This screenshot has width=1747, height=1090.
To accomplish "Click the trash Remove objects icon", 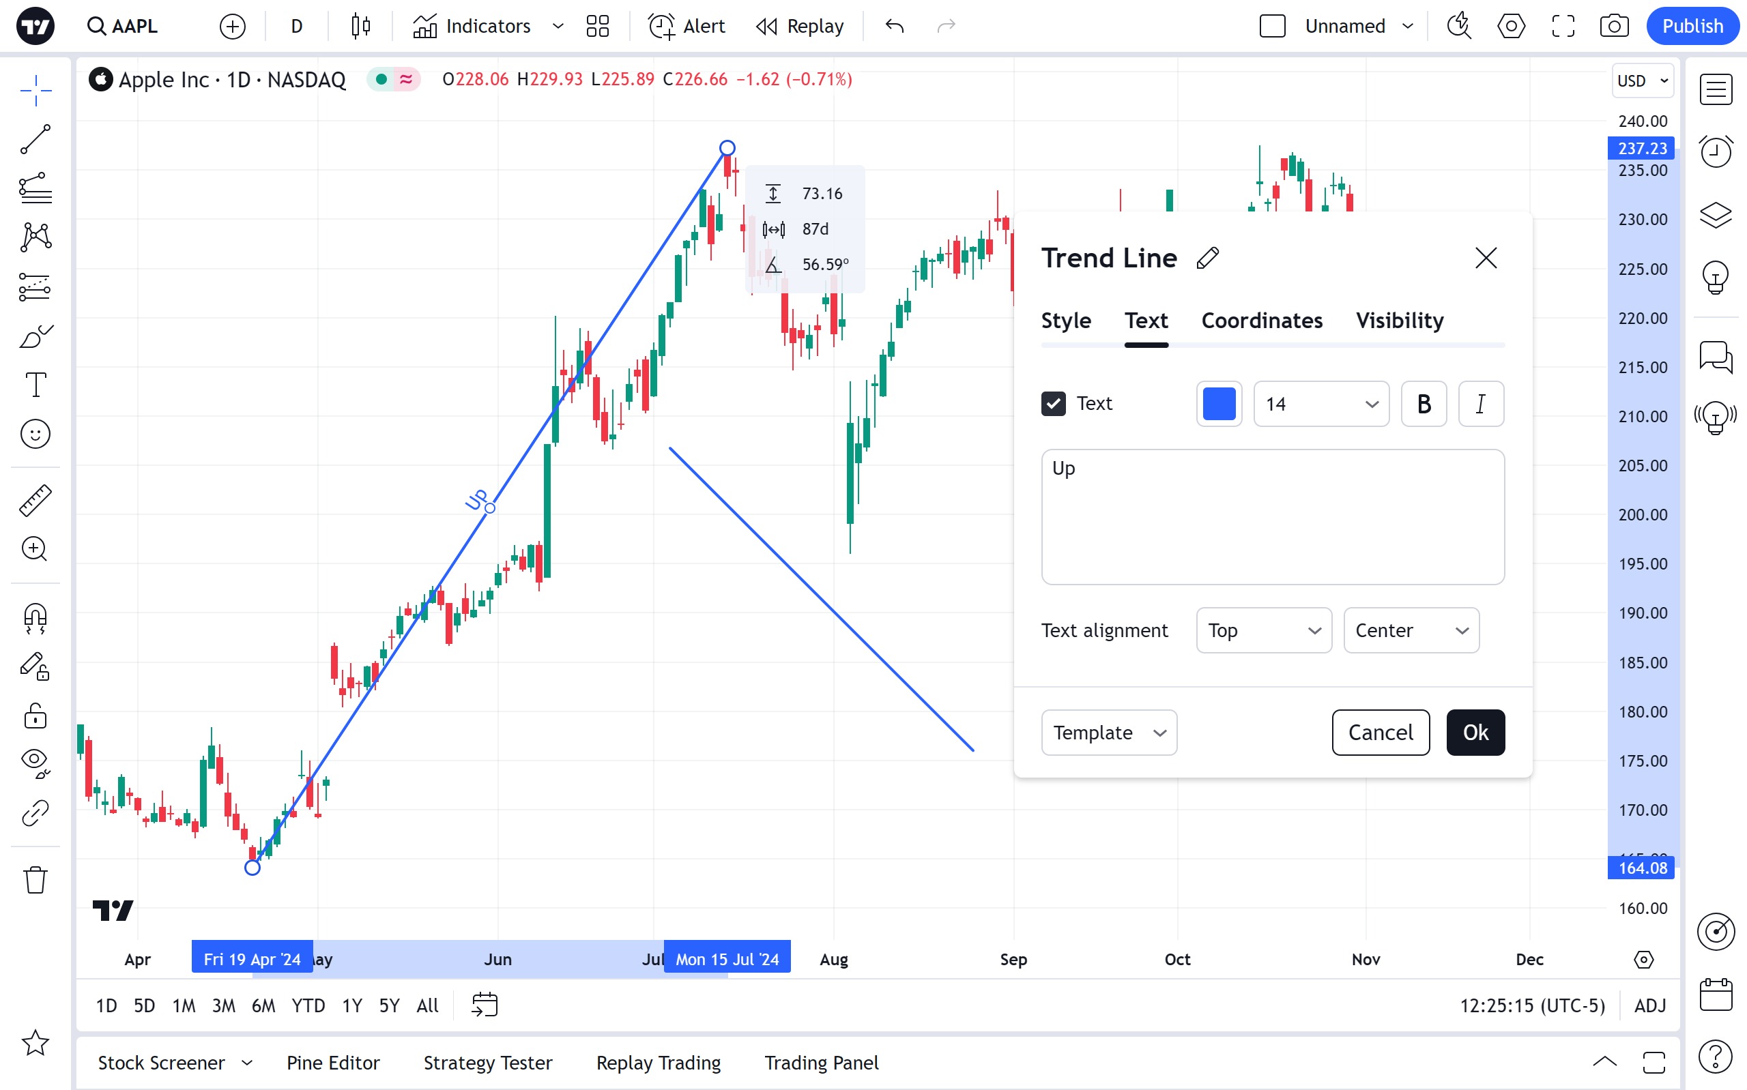I will 35,879.
